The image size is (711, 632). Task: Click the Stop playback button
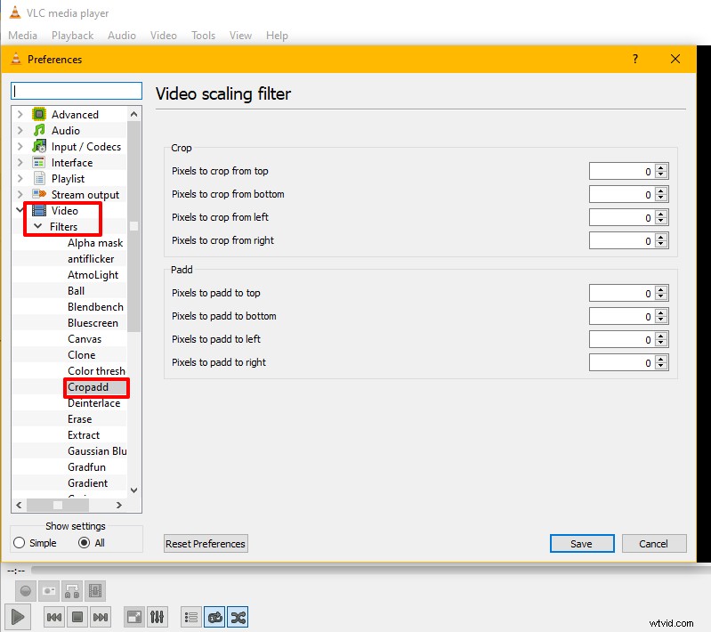(x=77, y=617)
